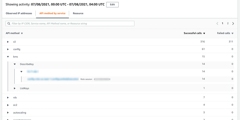Focus the filter search input field
Screen dimensions: 240x120
(x=70, y=24)
